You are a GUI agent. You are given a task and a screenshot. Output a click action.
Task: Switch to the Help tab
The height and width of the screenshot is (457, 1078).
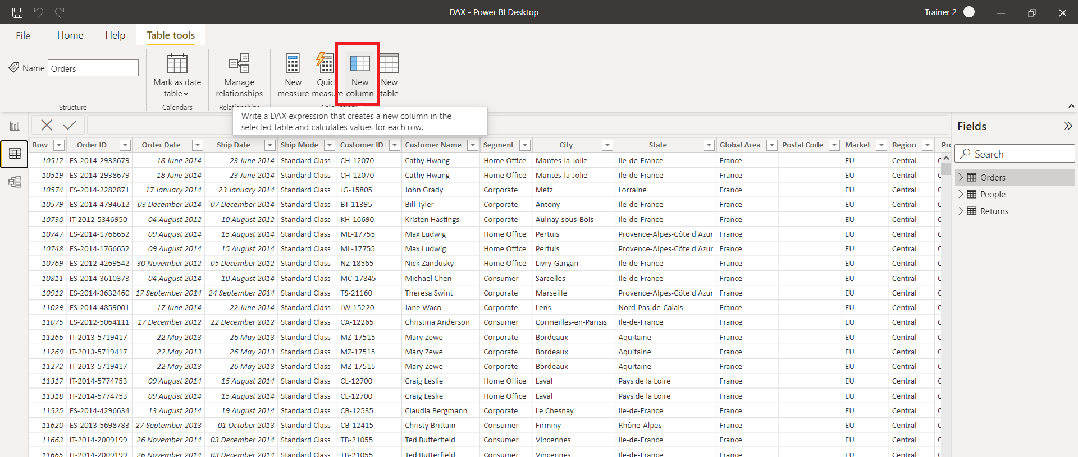(115, 35)
